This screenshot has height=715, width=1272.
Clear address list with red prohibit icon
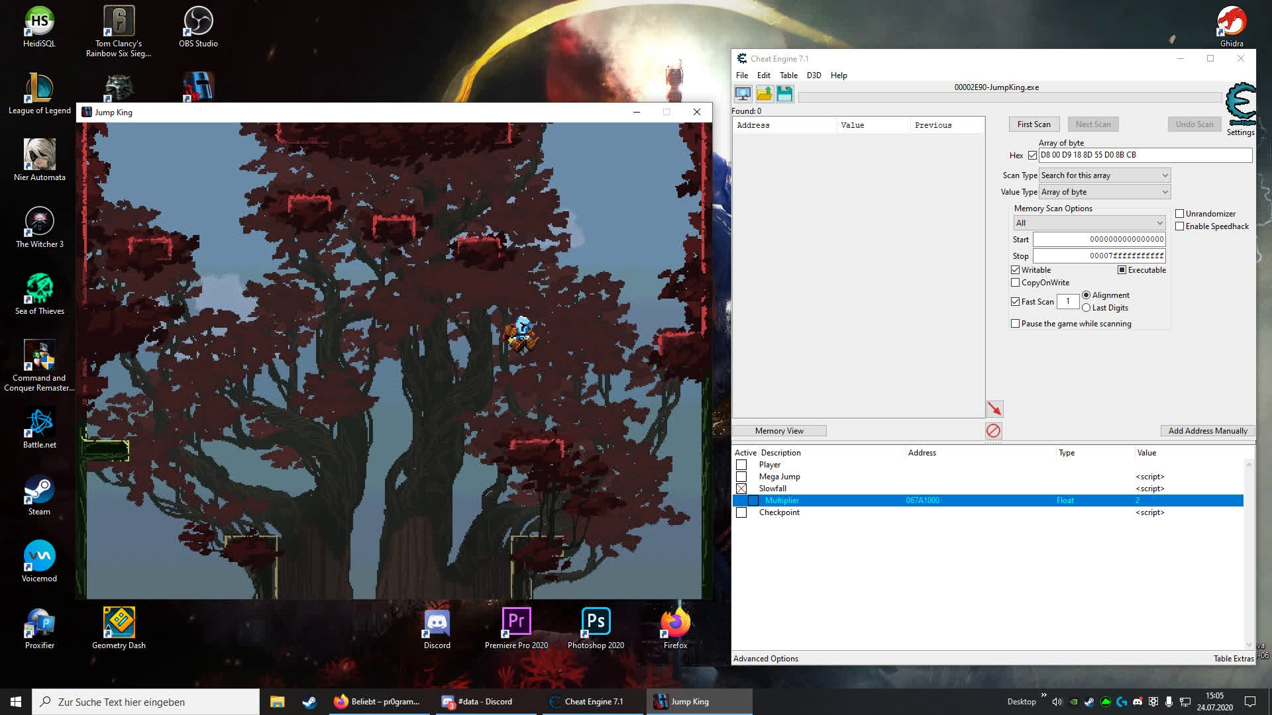993,431
